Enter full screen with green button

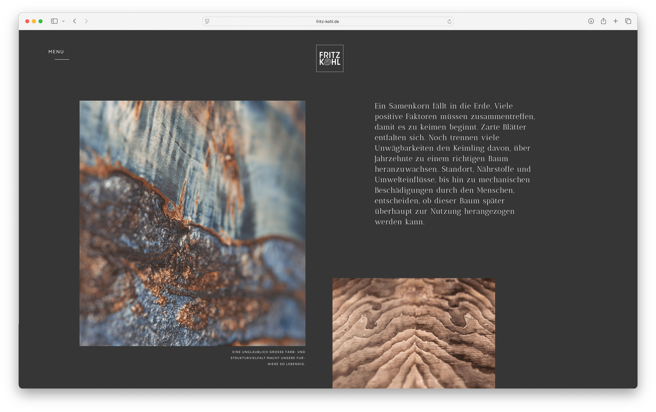40,21
